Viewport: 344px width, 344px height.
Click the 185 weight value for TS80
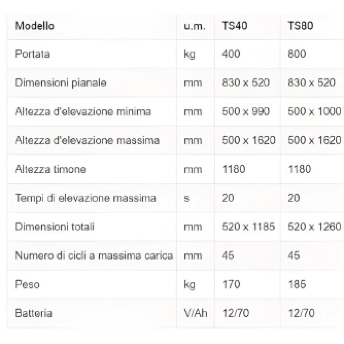[x=297, y=284]
